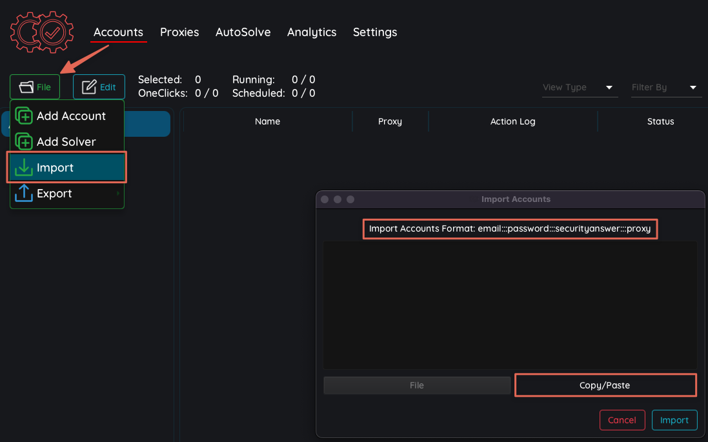Switch to the Proxies tab
Screen dimensions: 708x442
[179, 32]
